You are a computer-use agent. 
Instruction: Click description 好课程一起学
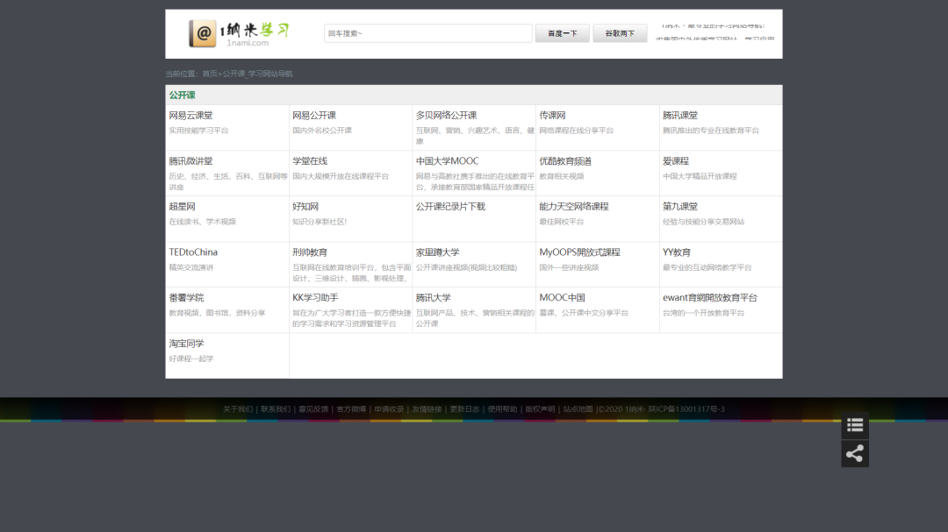tap(191, 358)
